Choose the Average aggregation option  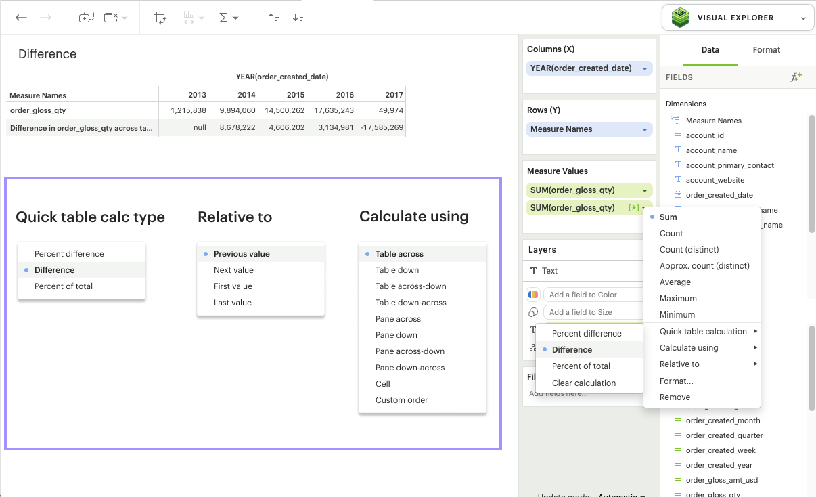click(x=675, y=282)
